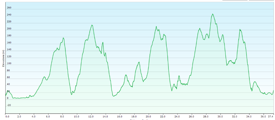Click the 0.0 distance axis label
275x120 pixels.
[7, 116]
